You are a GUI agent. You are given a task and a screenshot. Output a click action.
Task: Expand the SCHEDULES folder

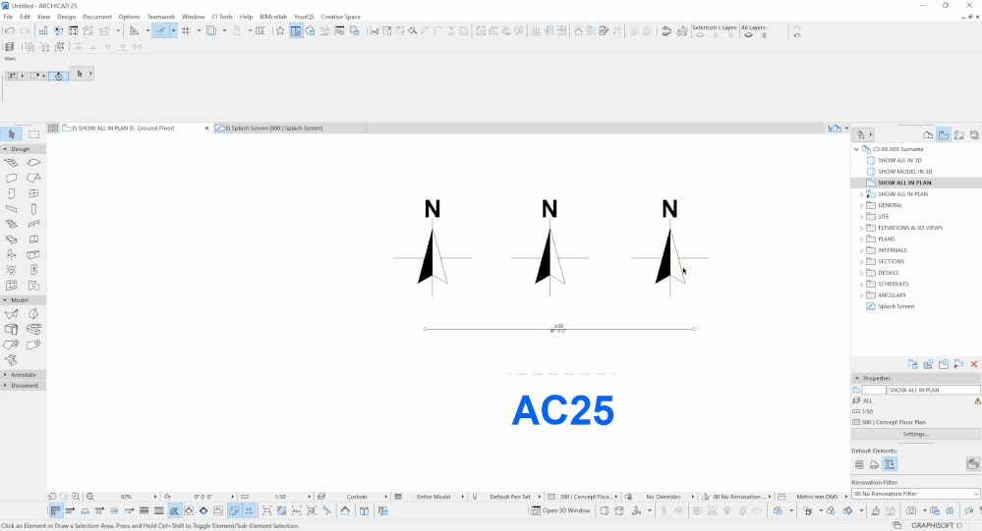pos(861,284)
